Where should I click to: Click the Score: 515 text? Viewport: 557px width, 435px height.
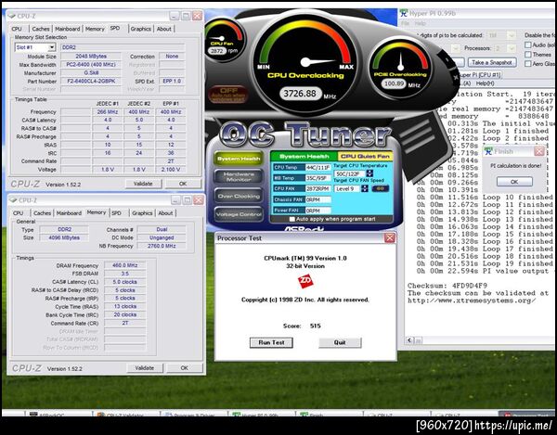point(302,326)
